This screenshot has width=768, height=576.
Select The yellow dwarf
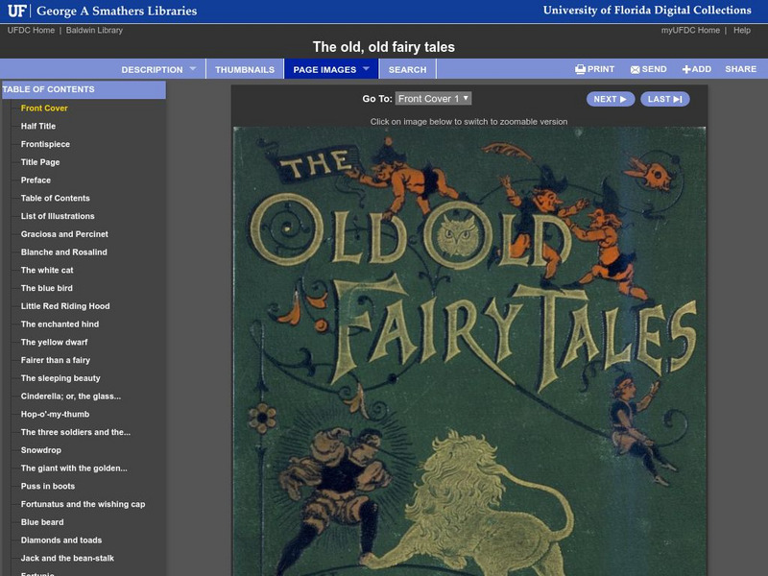coord(55,342)
